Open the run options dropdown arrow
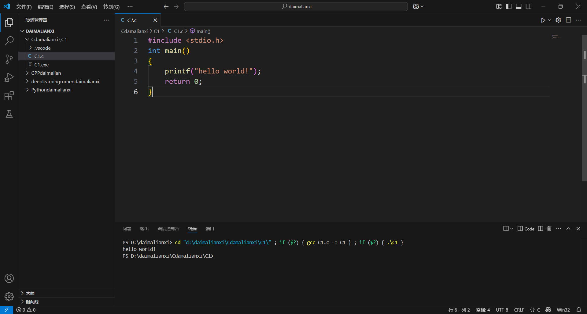 pyautogui.click(x=549, y=20)
